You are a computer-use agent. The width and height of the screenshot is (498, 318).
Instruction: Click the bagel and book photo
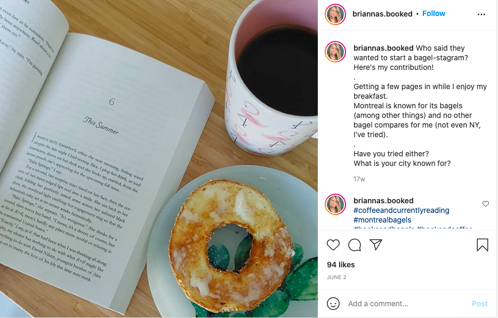click(x=159, y=159)
